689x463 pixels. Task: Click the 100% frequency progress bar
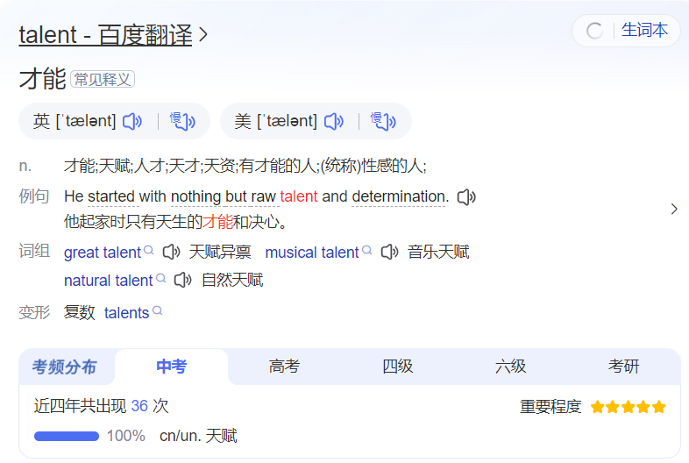point(67,436)
